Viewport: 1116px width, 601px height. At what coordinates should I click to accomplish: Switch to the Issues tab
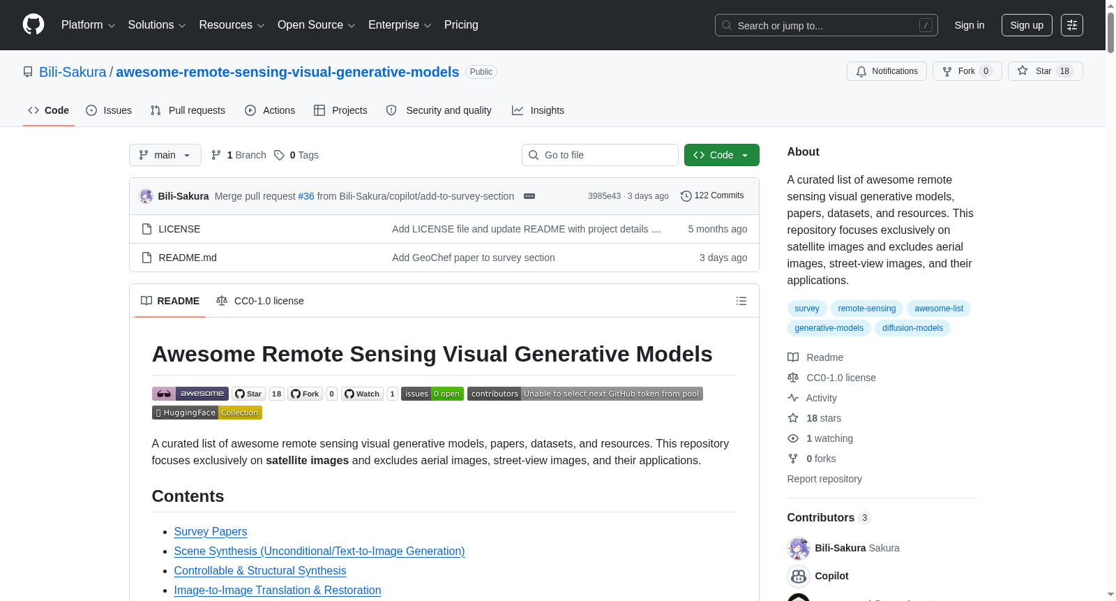tap(109, 110)
